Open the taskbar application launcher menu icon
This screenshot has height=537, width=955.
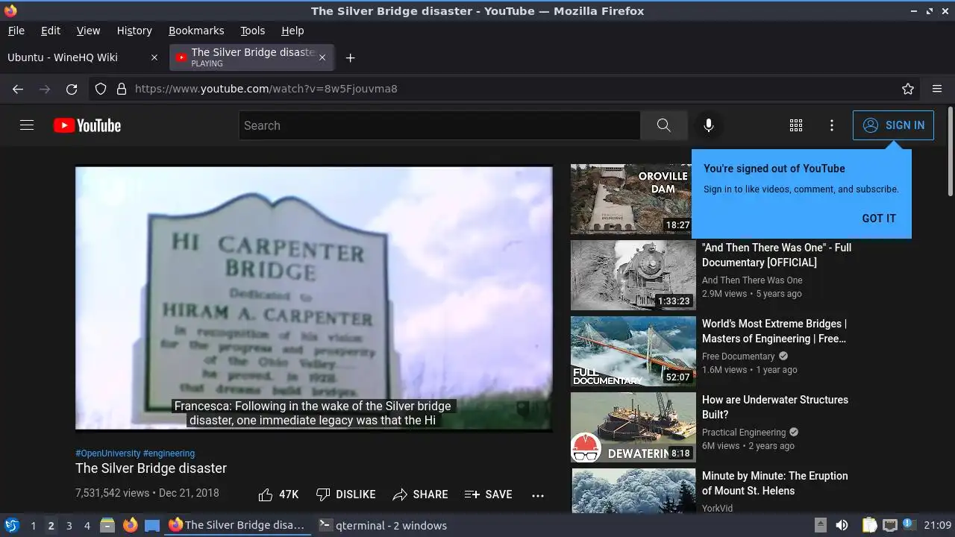[11, 525]
